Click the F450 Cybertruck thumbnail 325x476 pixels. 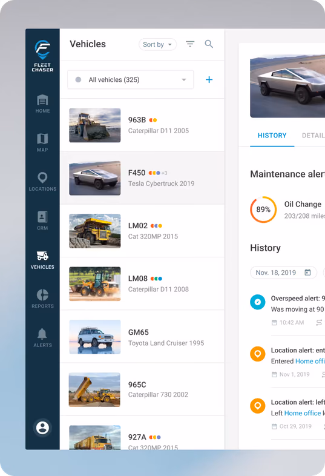94,178
